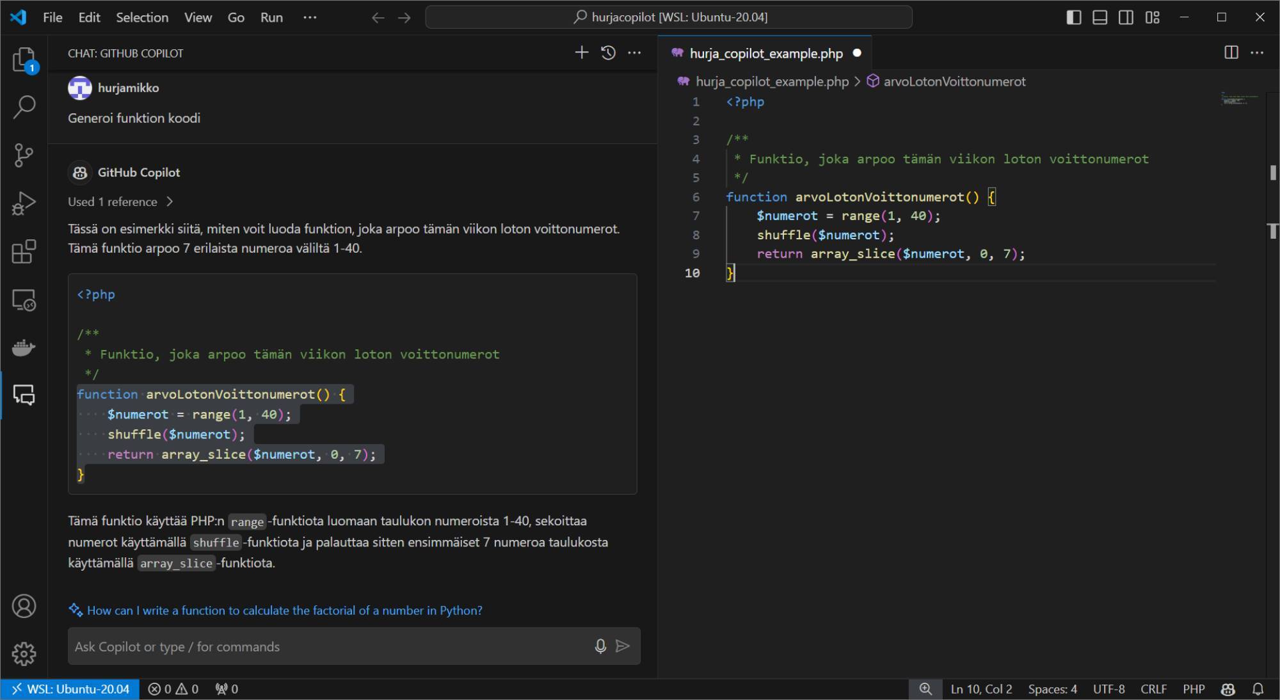
Task: Open the Run and Debug view
Action: 24,203
